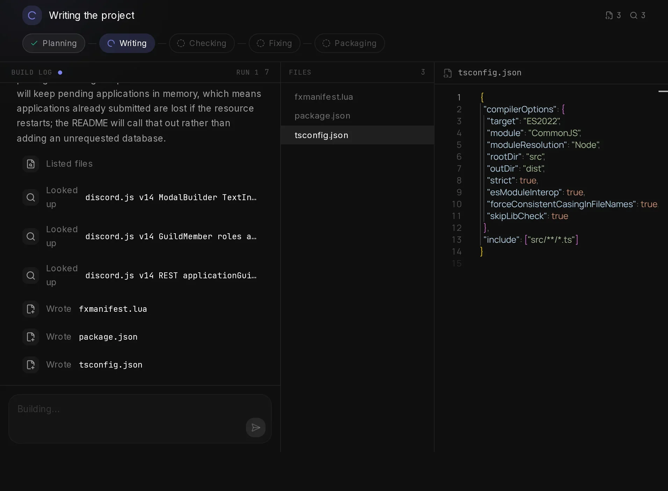The width and height of the screenshot is (668, 491).
Task: Click the Packaging stage dashed circle icon
Action: tap(326, 43)
